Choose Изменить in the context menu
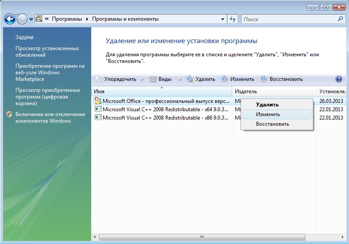Screen dimensions: 349x244 tap(268, 114)
